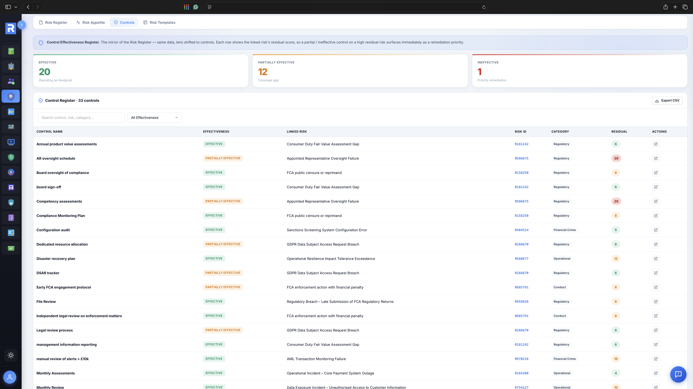
Task: Open the user profile avatar
Action: pos(10,377)
